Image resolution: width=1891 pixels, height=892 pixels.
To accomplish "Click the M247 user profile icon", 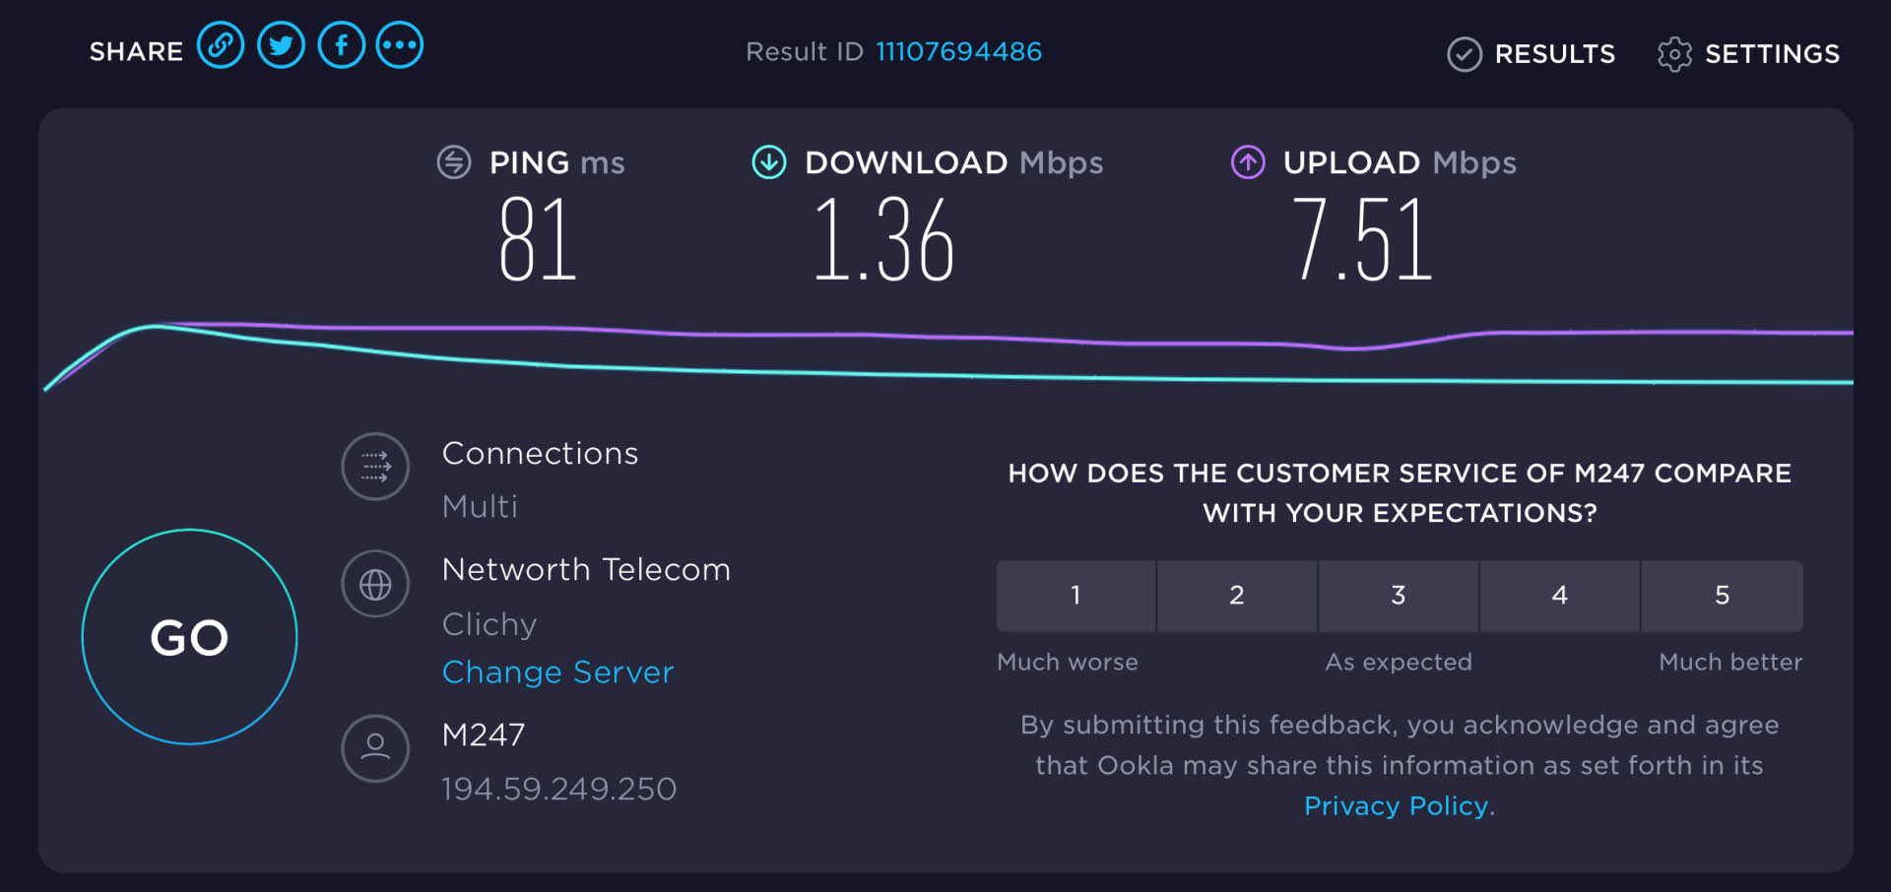I will tap(375, 748).
